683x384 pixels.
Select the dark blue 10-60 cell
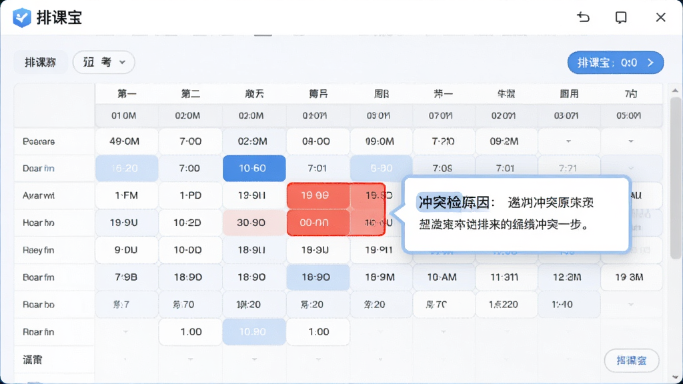click(254, 168)
